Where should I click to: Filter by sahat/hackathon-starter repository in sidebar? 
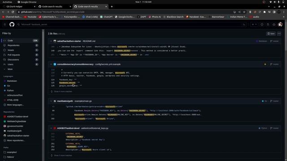18,136
